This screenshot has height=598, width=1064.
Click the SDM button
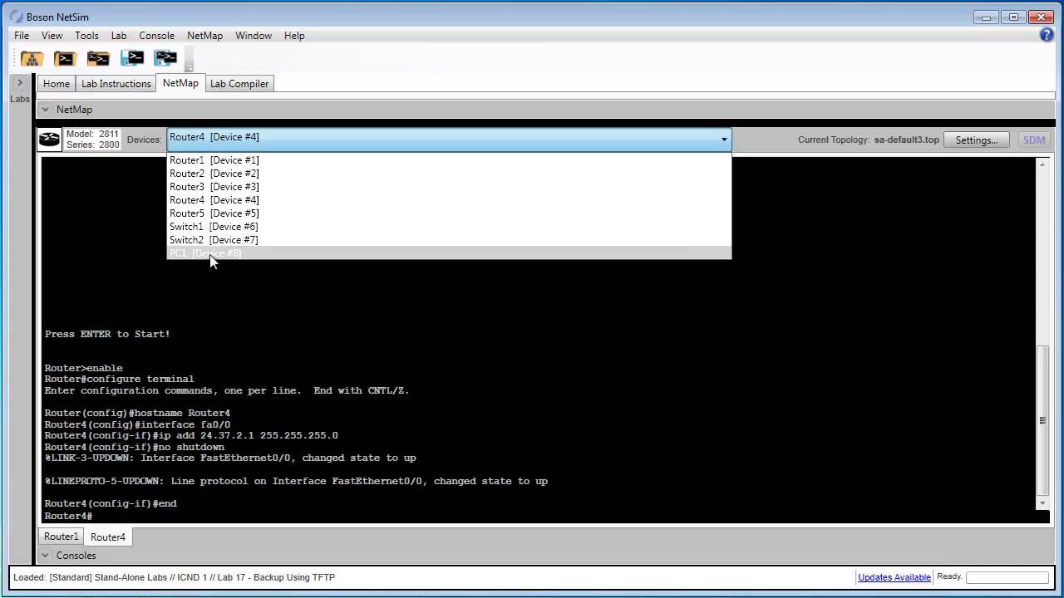1034,140
